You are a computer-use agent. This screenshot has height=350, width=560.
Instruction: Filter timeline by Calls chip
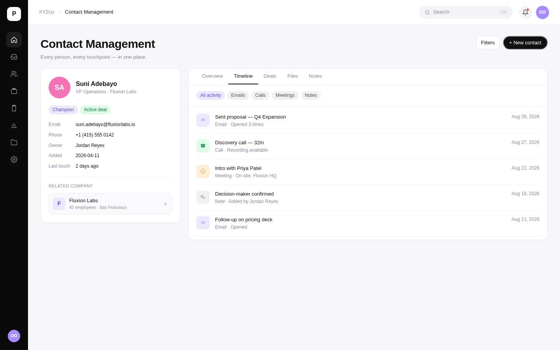pyautogui.click(x=261, y=95)
